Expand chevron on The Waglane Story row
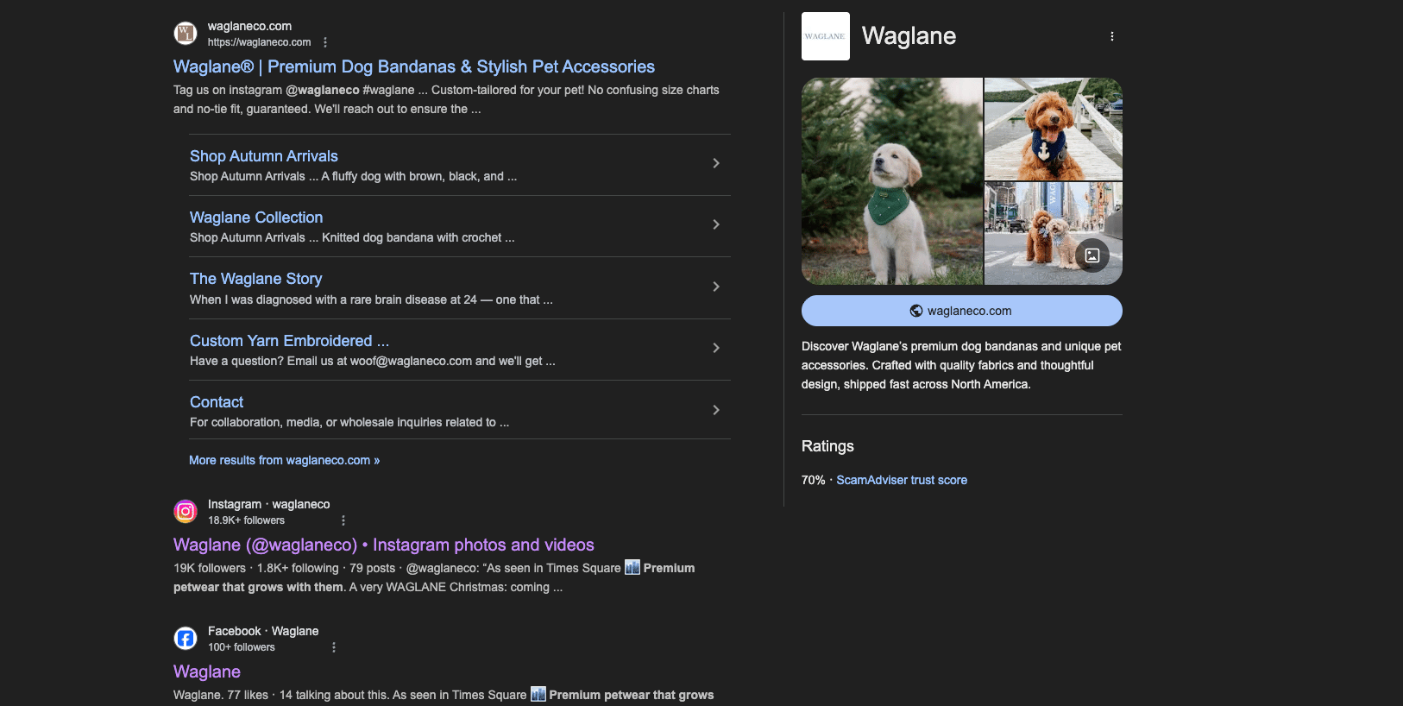1403x706 pixels. [716, 287]
